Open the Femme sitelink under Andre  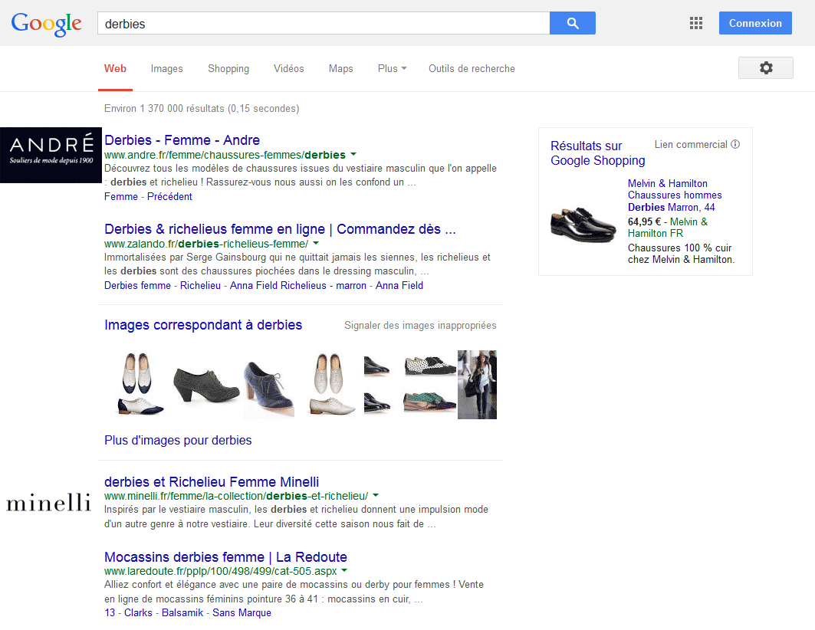click(x=121, y=196)
